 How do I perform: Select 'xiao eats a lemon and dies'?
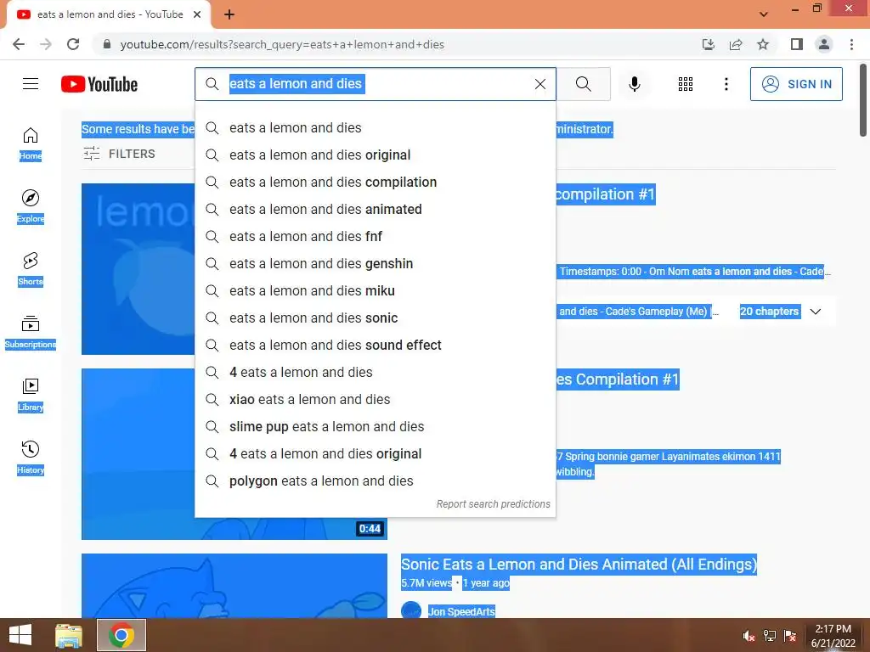point(375,399)
